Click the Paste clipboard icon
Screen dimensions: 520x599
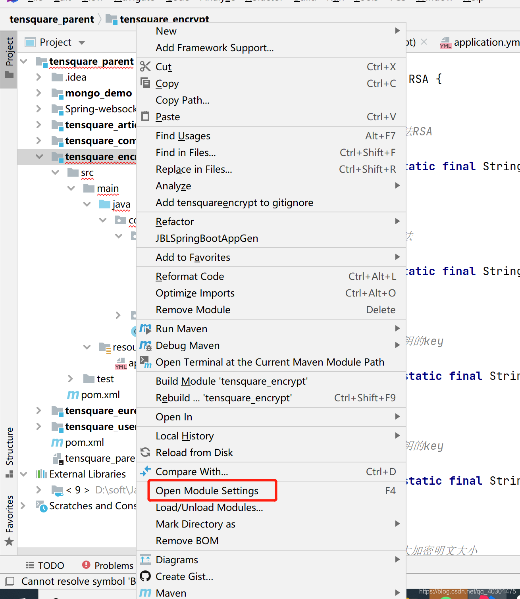pos(145,116)
